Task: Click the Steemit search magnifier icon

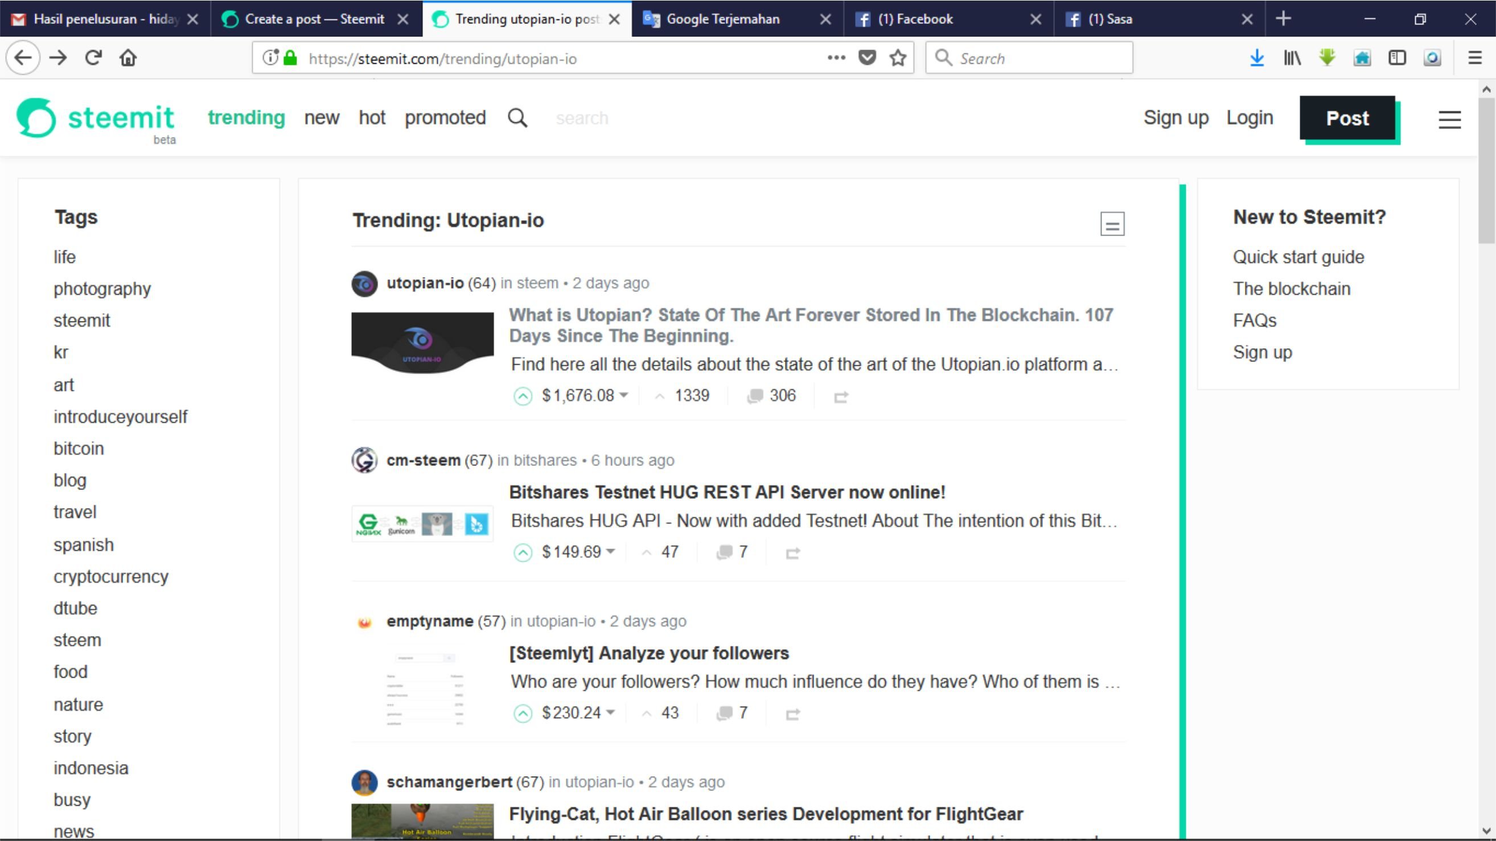Action: click(x=517, y=118)
